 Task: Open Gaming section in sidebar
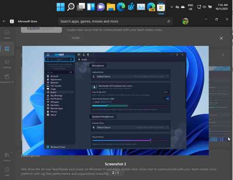7,64
